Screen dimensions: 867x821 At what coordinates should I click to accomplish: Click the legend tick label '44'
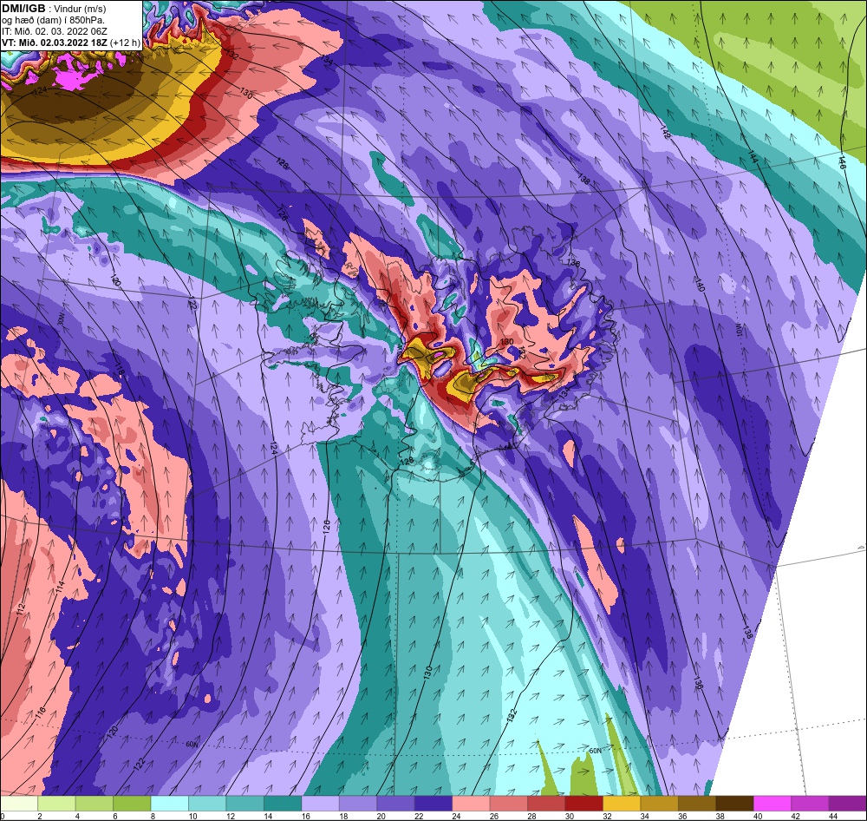click(x=833, y=816)
